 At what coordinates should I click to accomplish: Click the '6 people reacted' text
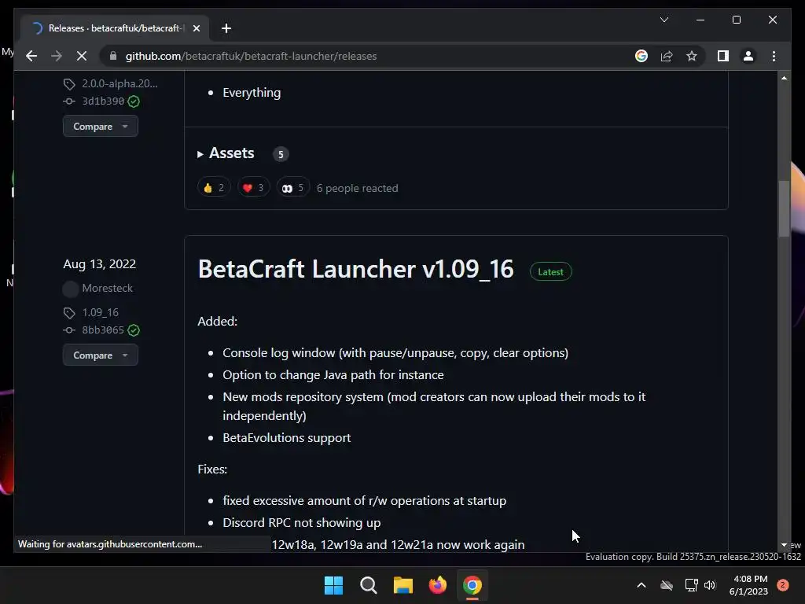tap(358, 188)
